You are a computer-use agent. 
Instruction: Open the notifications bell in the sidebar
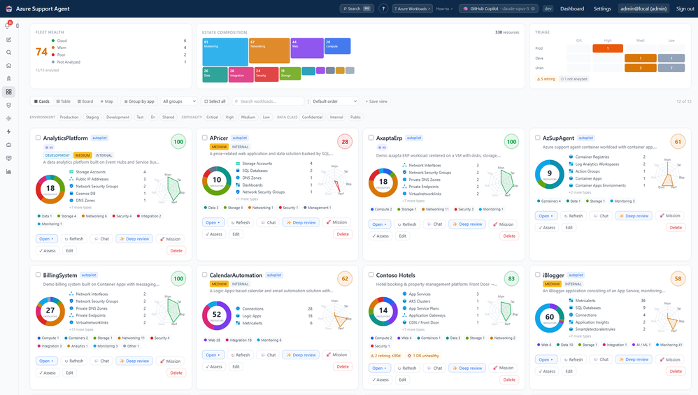[8, 25]
